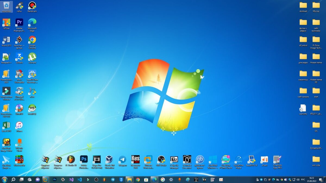Open the Recycle Bin named помойка
The width and height of the screenshot is (326, 183).
point(7,6)
